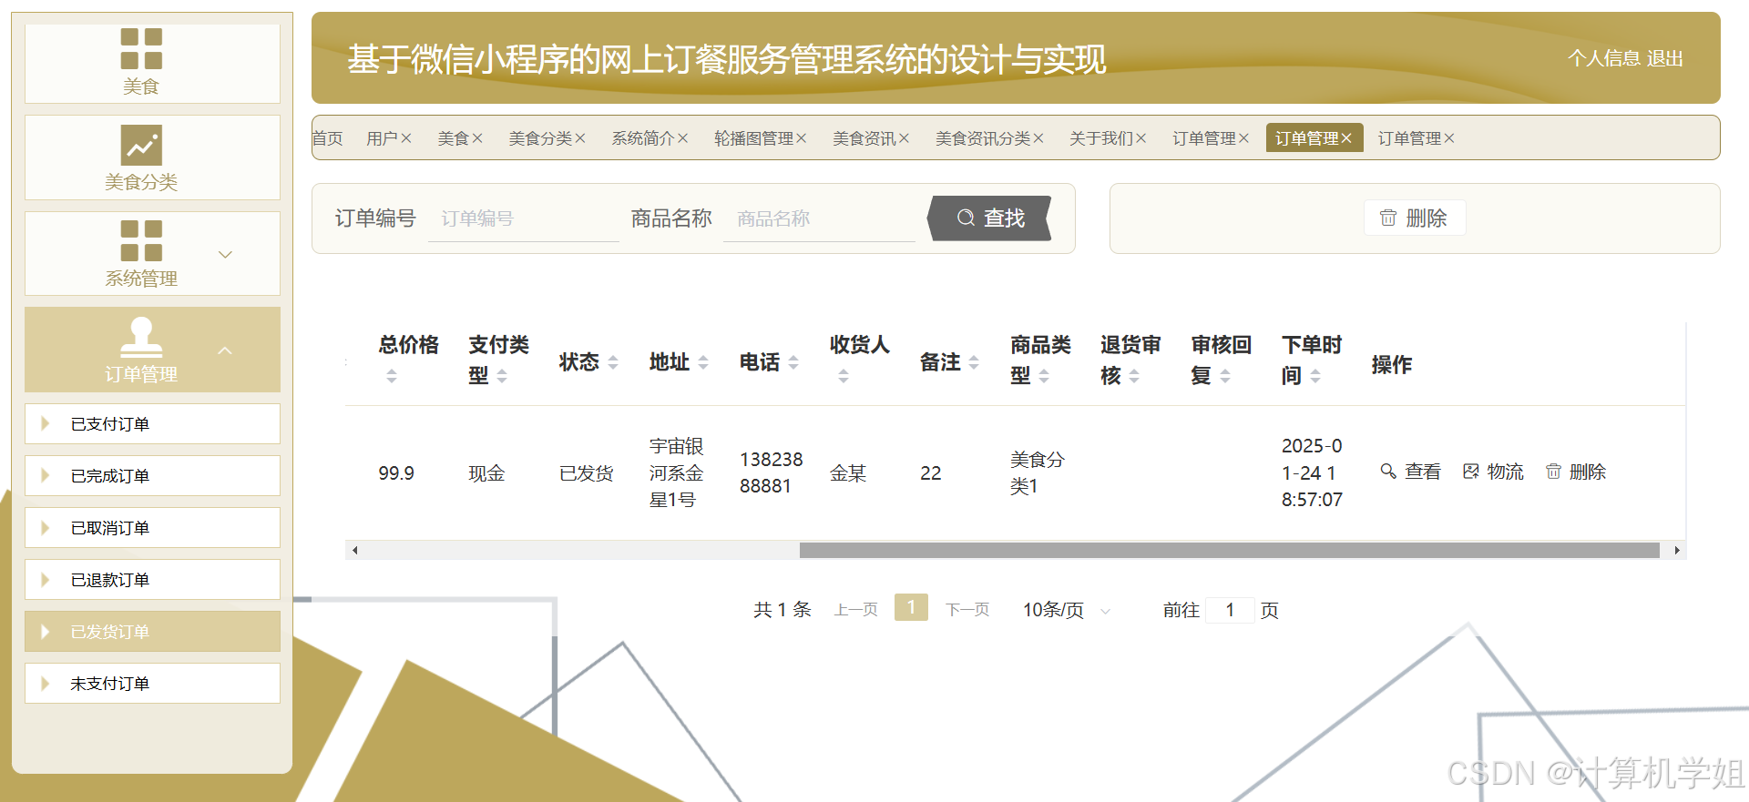The width and height of the screenshot is (1749, 802).
Task: Click the scrollbar right arrow
Action: click(x=1677, y=550)
